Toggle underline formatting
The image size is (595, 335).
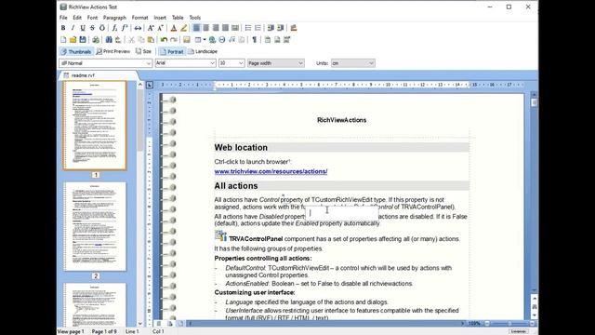coord(83,28)
